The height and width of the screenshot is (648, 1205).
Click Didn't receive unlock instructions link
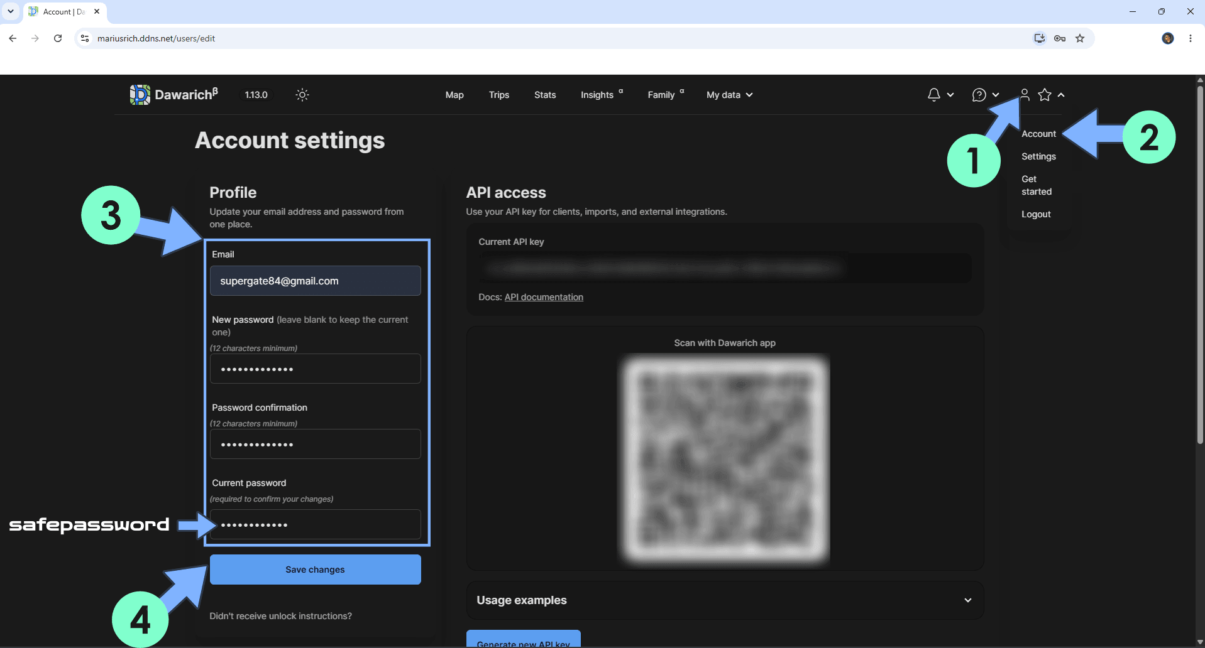(280, 616)
